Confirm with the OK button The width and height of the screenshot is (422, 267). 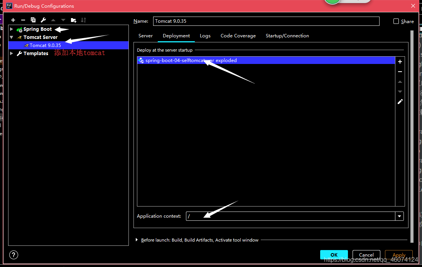tap(334, 255)
